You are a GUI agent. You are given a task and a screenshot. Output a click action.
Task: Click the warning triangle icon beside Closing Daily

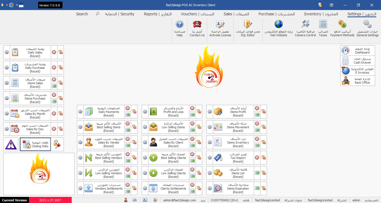point(11,144)
